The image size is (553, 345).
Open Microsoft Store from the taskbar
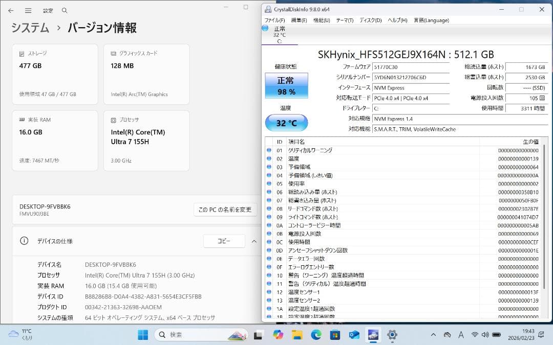coord(335,335)
